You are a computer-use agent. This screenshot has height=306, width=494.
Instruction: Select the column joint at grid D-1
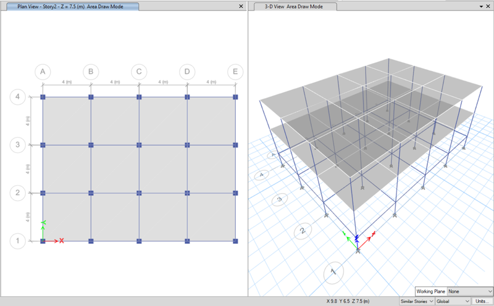click(187, 241)
